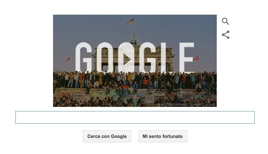Click the German flag atop the Brandenburg Gate
The height and width of the screenshot is (154, 268).
click(131, 22)
